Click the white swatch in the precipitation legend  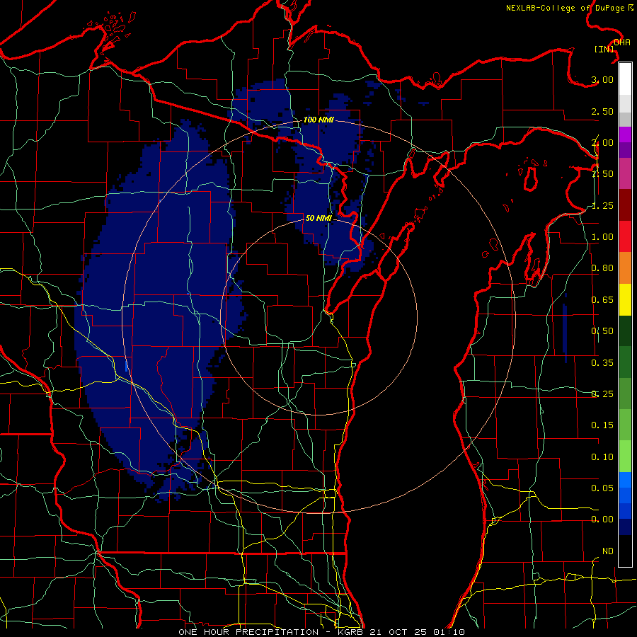(x=625, y=79)
